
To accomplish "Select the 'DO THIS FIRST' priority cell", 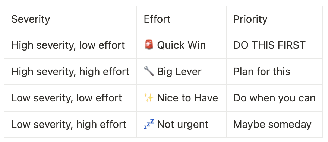I will 274,45.
